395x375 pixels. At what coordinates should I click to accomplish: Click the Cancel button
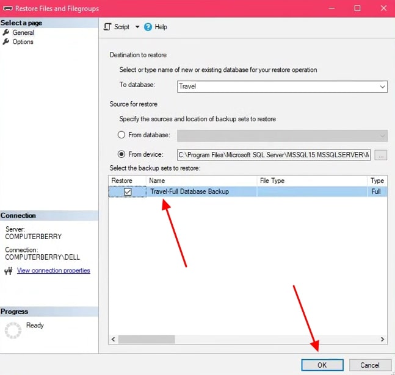370,365
